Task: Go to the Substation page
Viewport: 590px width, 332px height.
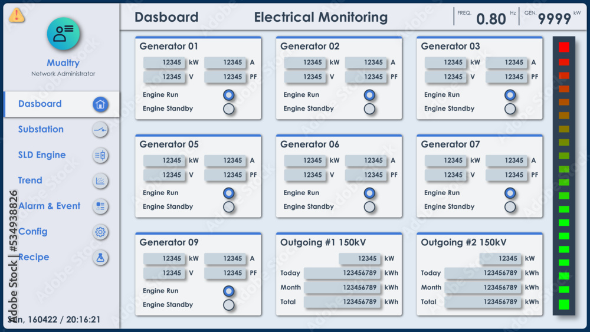Action: (41, 129)
